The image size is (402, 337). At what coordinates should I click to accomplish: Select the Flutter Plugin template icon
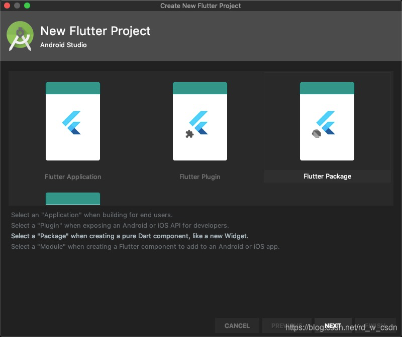click(199, 120)
